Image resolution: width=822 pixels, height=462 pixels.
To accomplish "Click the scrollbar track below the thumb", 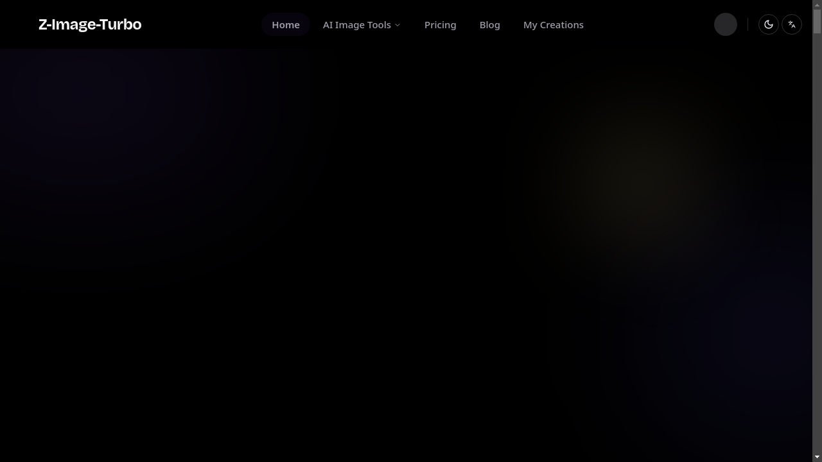I will [x=817, y=244].
